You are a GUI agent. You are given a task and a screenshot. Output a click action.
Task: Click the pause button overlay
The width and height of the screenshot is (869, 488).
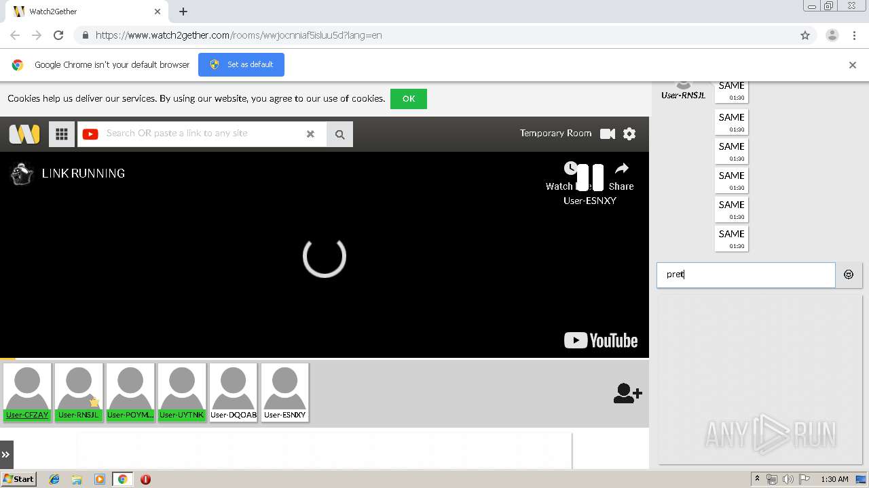[590, 178]
